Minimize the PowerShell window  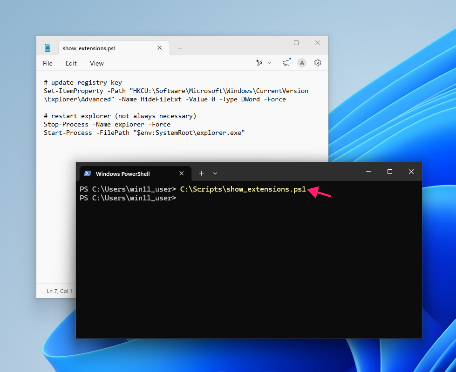[x=368, y=172]
